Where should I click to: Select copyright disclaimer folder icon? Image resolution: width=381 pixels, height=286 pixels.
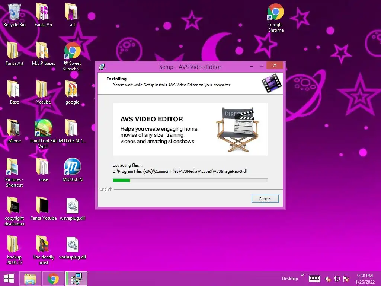[x=15, y=211]
